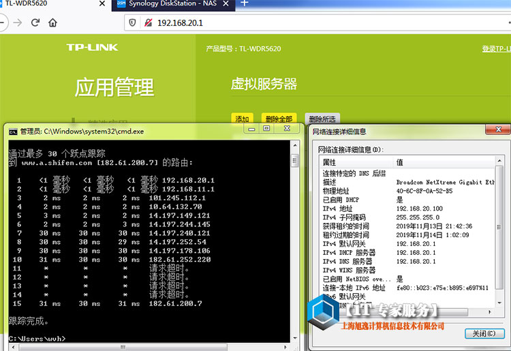
Task: Select the IPv4 地址 row
Action: coord(407,209)
